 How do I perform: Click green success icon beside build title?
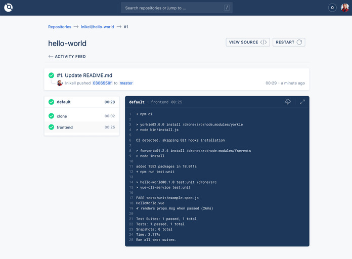52,75
